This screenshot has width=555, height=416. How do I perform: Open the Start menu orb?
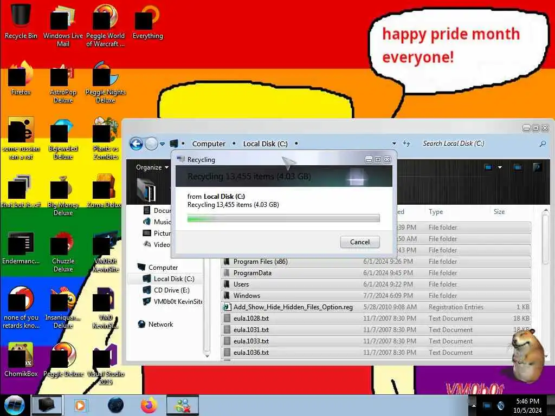point(14,405)
